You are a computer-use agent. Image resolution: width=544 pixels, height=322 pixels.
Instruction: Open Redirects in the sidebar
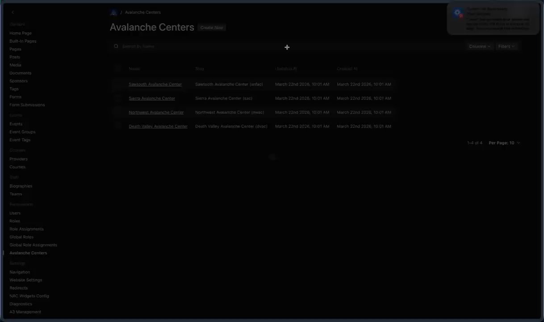(18, 288)
